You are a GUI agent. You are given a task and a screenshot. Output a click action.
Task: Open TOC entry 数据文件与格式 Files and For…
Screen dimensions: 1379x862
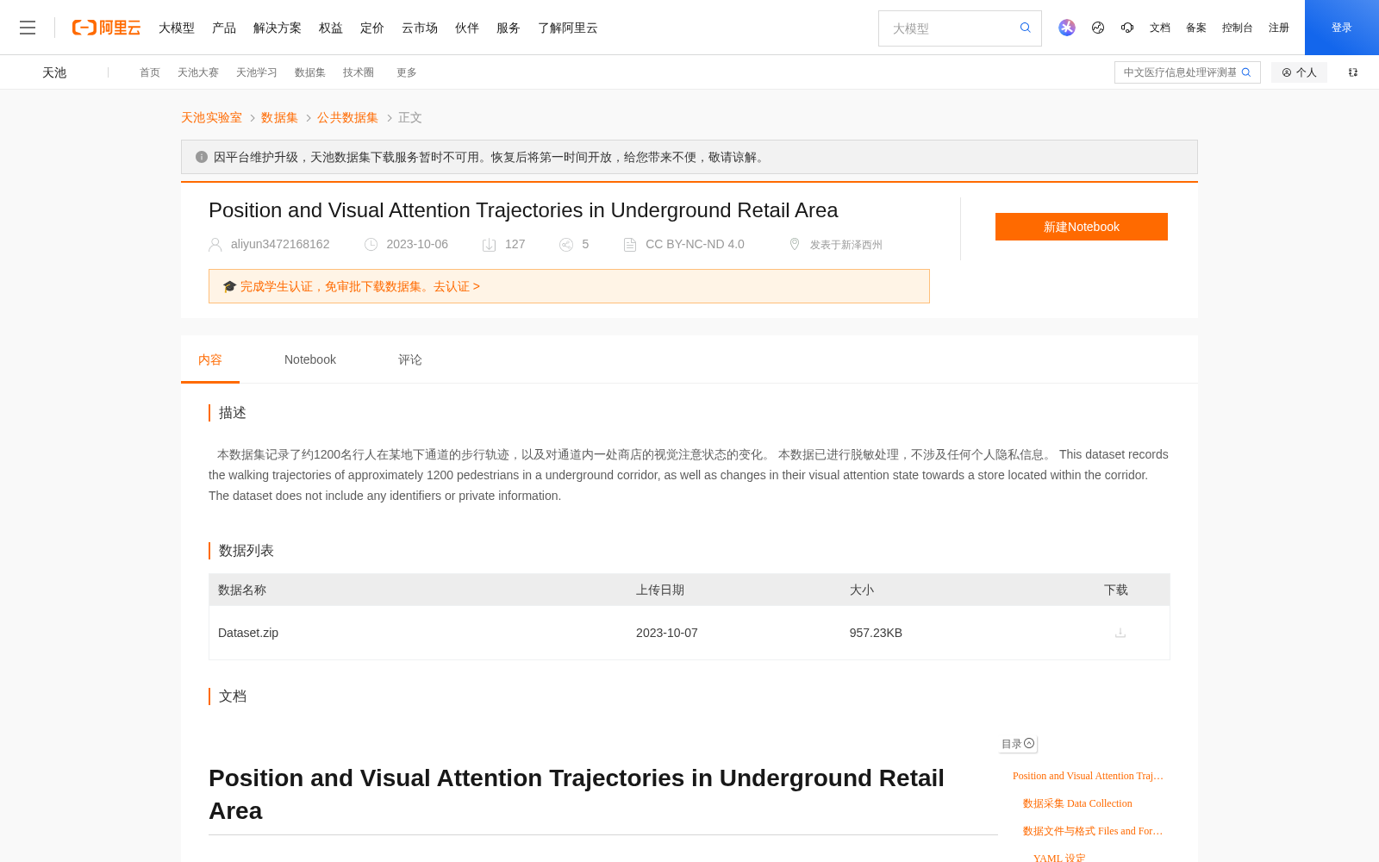pos(1093,831)
